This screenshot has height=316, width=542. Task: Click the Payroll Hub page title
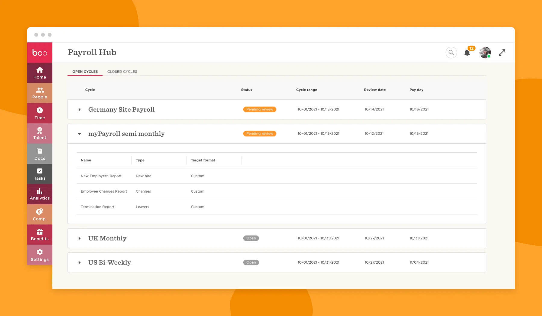[92, 52]
